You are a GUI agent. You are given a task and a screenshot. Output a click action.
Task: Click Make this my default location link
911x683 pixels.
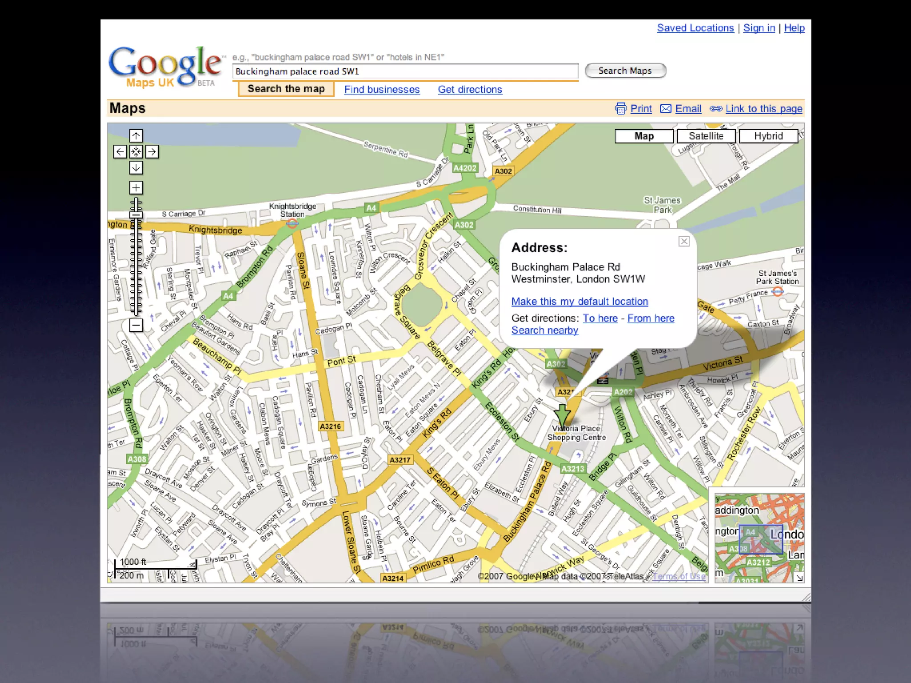579,301
